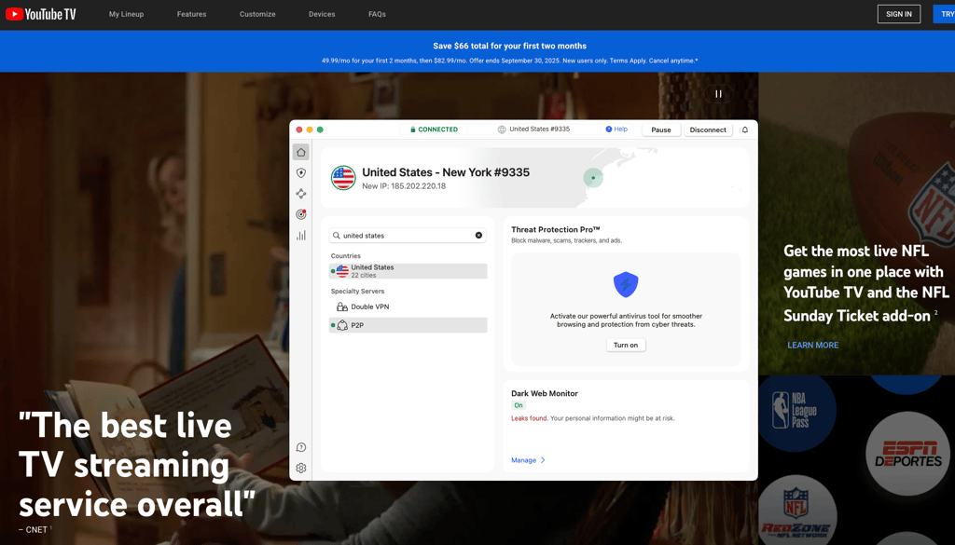Turn on Threat Protection Pro
The height and width of the screenshot is (545, 955).
[626, 345]
